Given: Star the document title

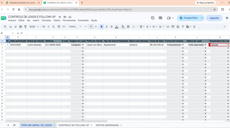Looking at the screenshot, I should click(60, 17).
